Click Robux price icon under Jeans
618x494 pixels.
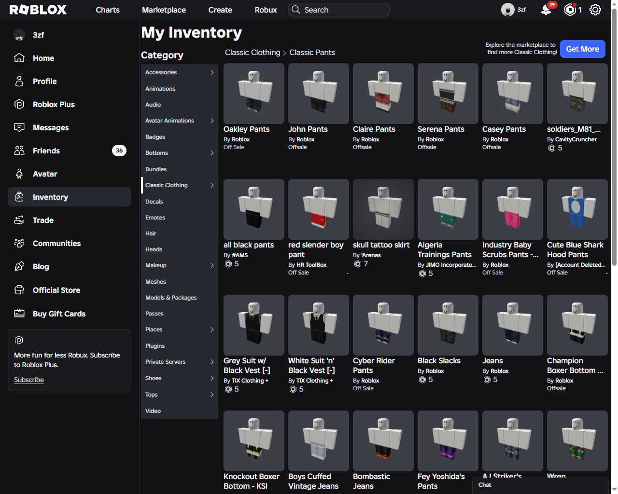click(x=487, y=380)
